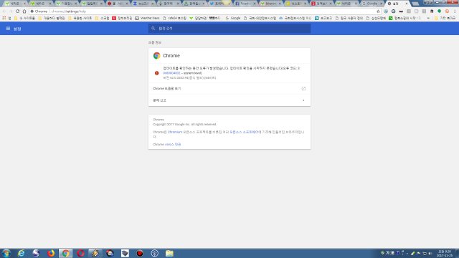Open the Weather News bookmark

(x=147, y=18)
